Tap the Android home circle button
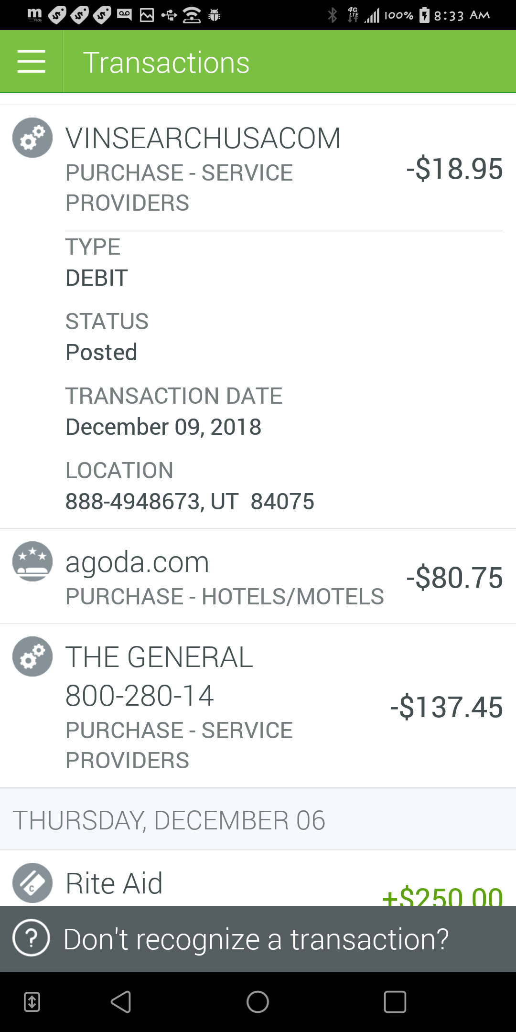Viewport: 516px width, 1032px height. [258, 1001]
